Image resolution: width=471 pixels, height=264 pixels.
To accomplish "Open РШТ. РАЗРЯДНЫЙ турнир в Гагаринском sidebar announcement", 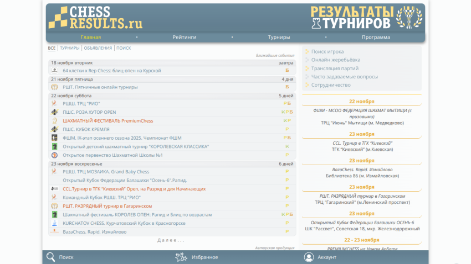I will [x=362, y=196].
